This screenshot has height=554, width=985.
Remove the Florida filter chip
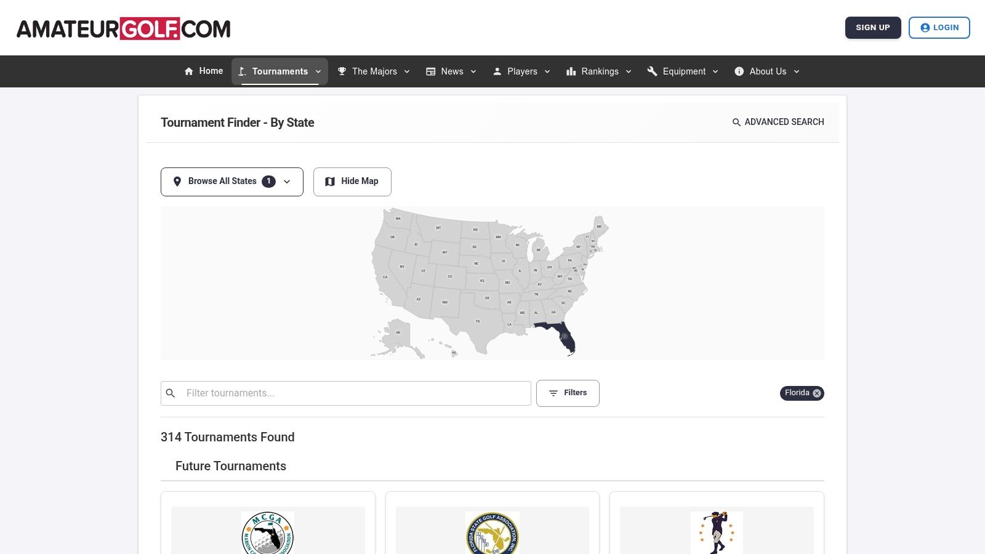tap(817, 393)
